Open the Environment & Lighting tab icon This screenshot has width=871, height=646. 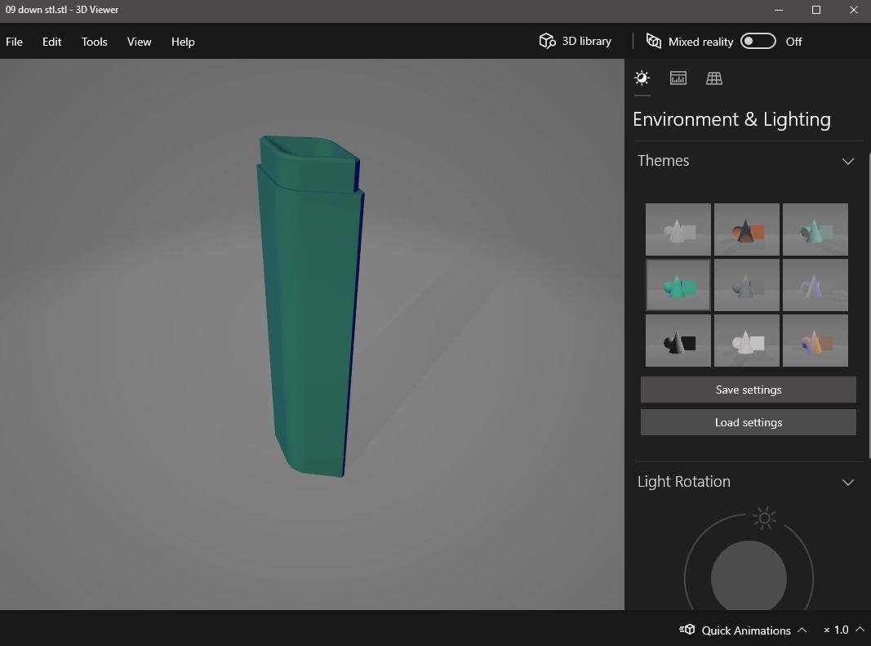pos(642,78)
